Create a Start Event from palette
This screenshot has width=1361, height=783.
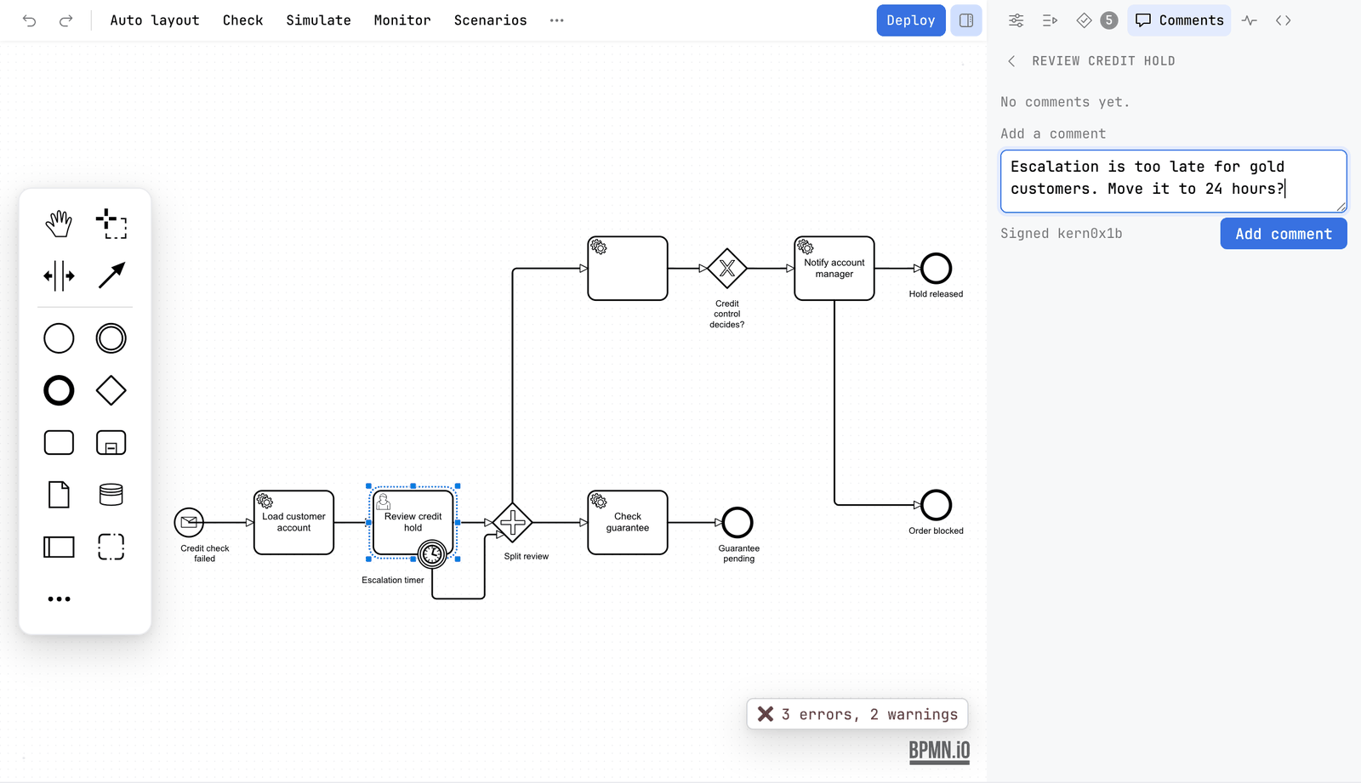(x=59, y=338)
